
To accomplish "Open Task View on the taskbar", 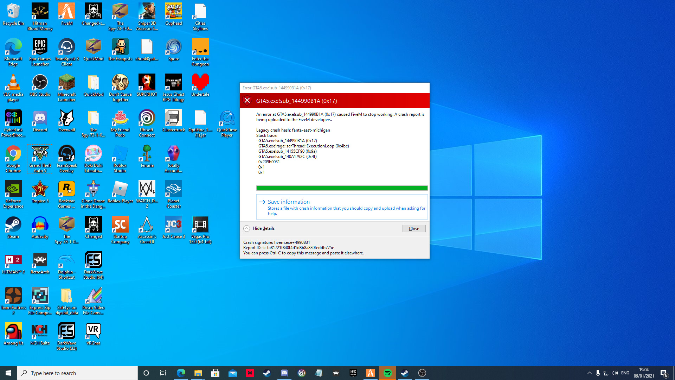I will [163, 373].
